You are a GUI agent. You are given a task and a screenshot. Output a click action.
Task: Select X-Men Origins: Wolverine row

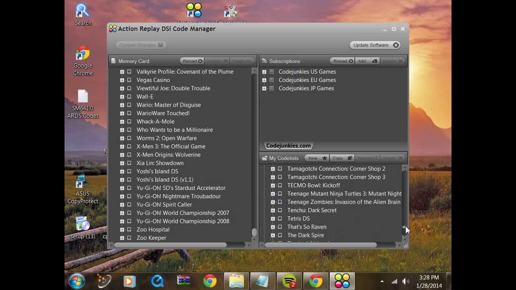click(x=169, y=155)
